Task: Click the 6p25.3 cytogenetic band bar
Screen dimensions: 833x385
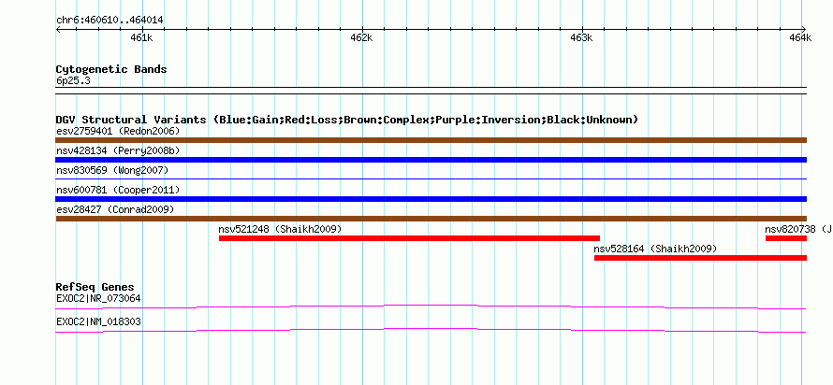Action: click(x=431, y=91)
